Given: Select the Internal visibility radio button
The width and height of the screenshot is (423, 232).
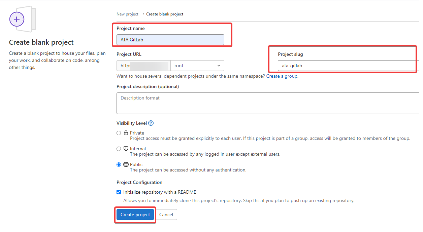Looking at the screenshot, I should pyautogui.click(x=119, y=149).
